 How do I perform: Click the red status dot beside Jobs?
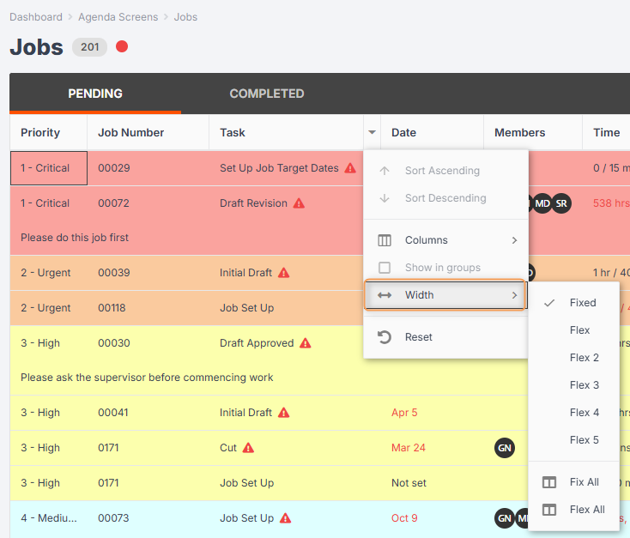pyautogui.click(x=122, y=46)
